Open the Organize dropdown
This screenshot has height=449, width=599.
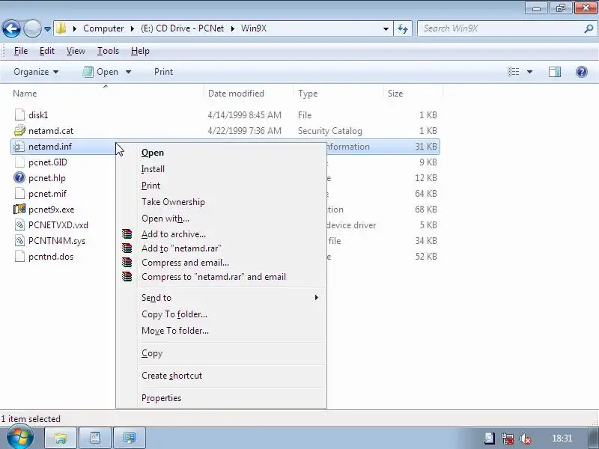(36, 72)
